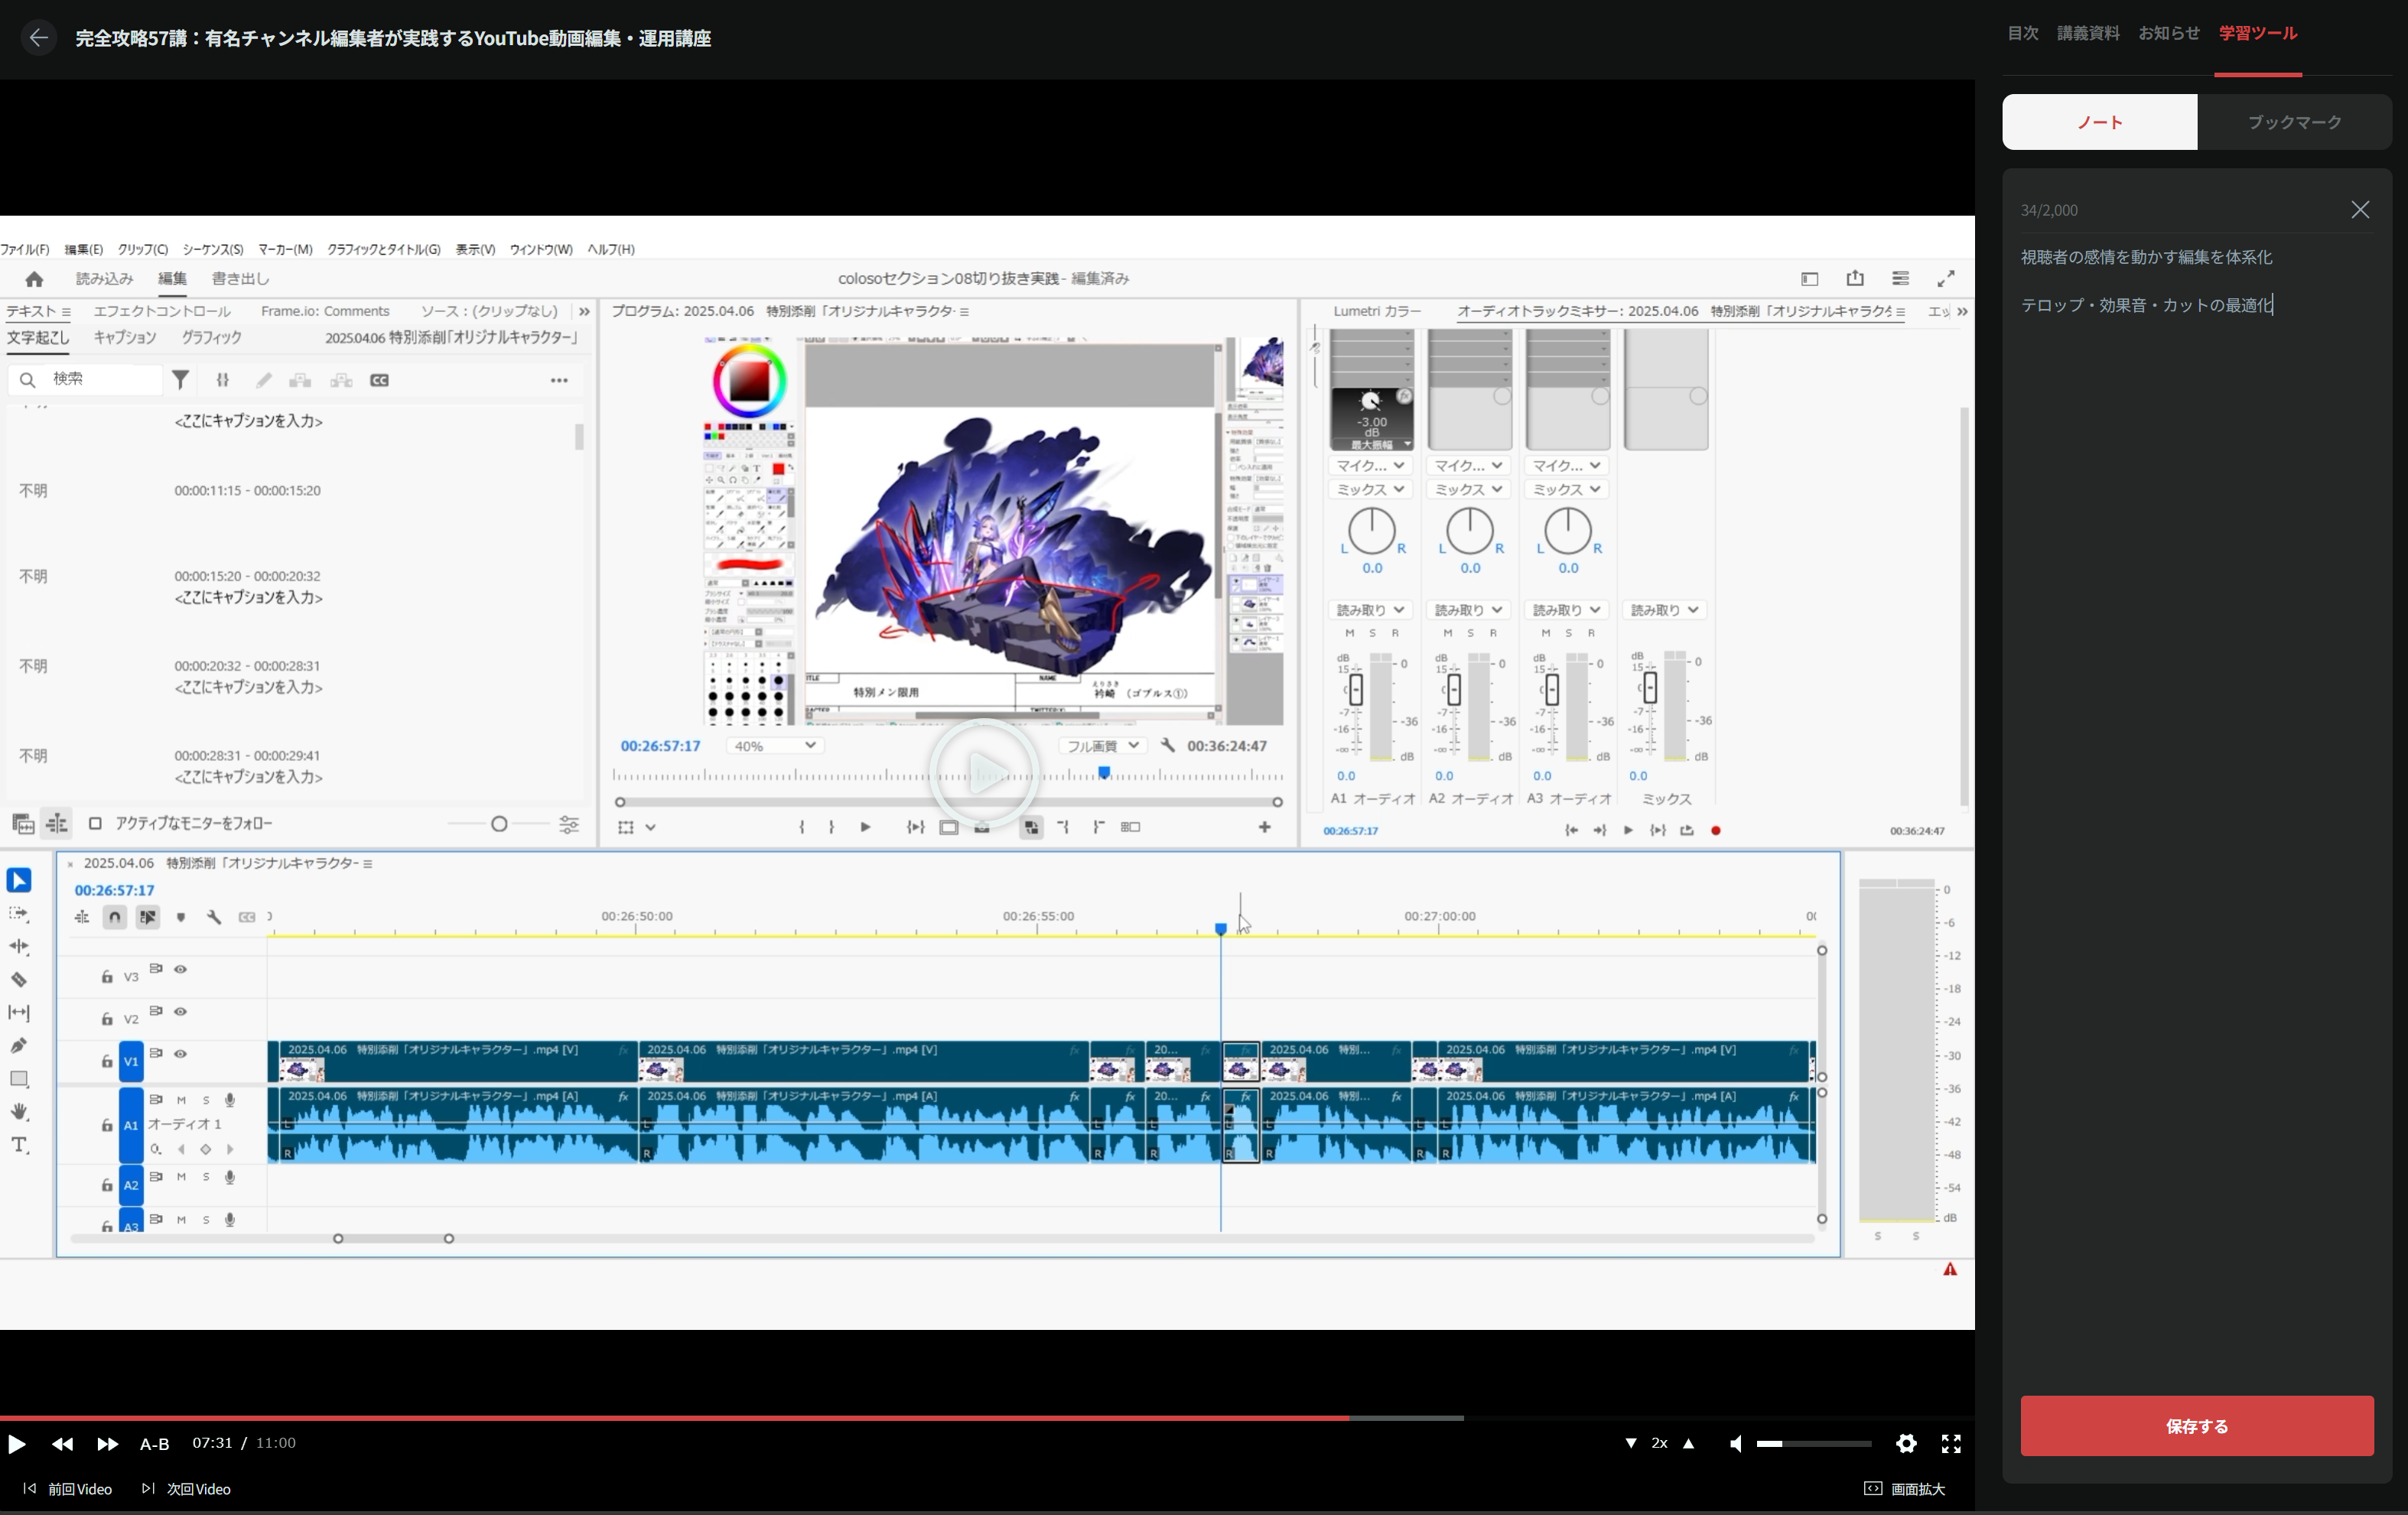Select the Razor tool in the timeline toolbox

pyautogui.click(x=19, y=979)
